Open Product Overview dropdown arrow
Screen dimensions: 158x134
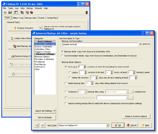(x=41, y=28)
